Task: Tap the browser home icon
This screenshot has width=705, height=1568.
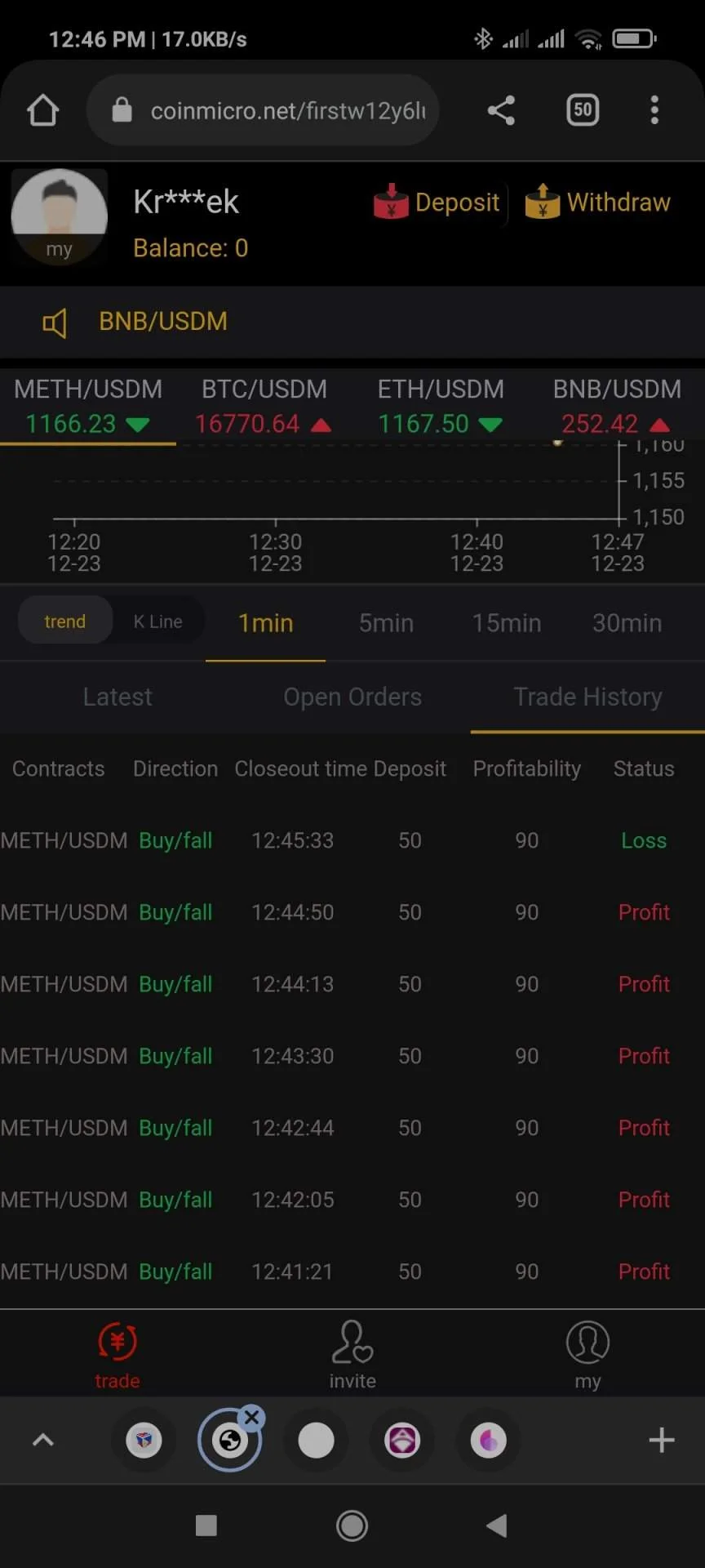Action: pyautogui.click(x=43, y=110)
